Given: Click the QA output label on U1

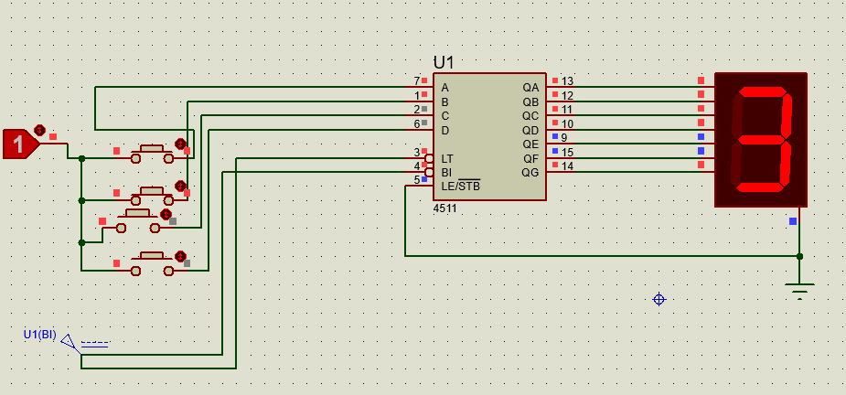Looking at the screenshot, I should click(530, 88).
